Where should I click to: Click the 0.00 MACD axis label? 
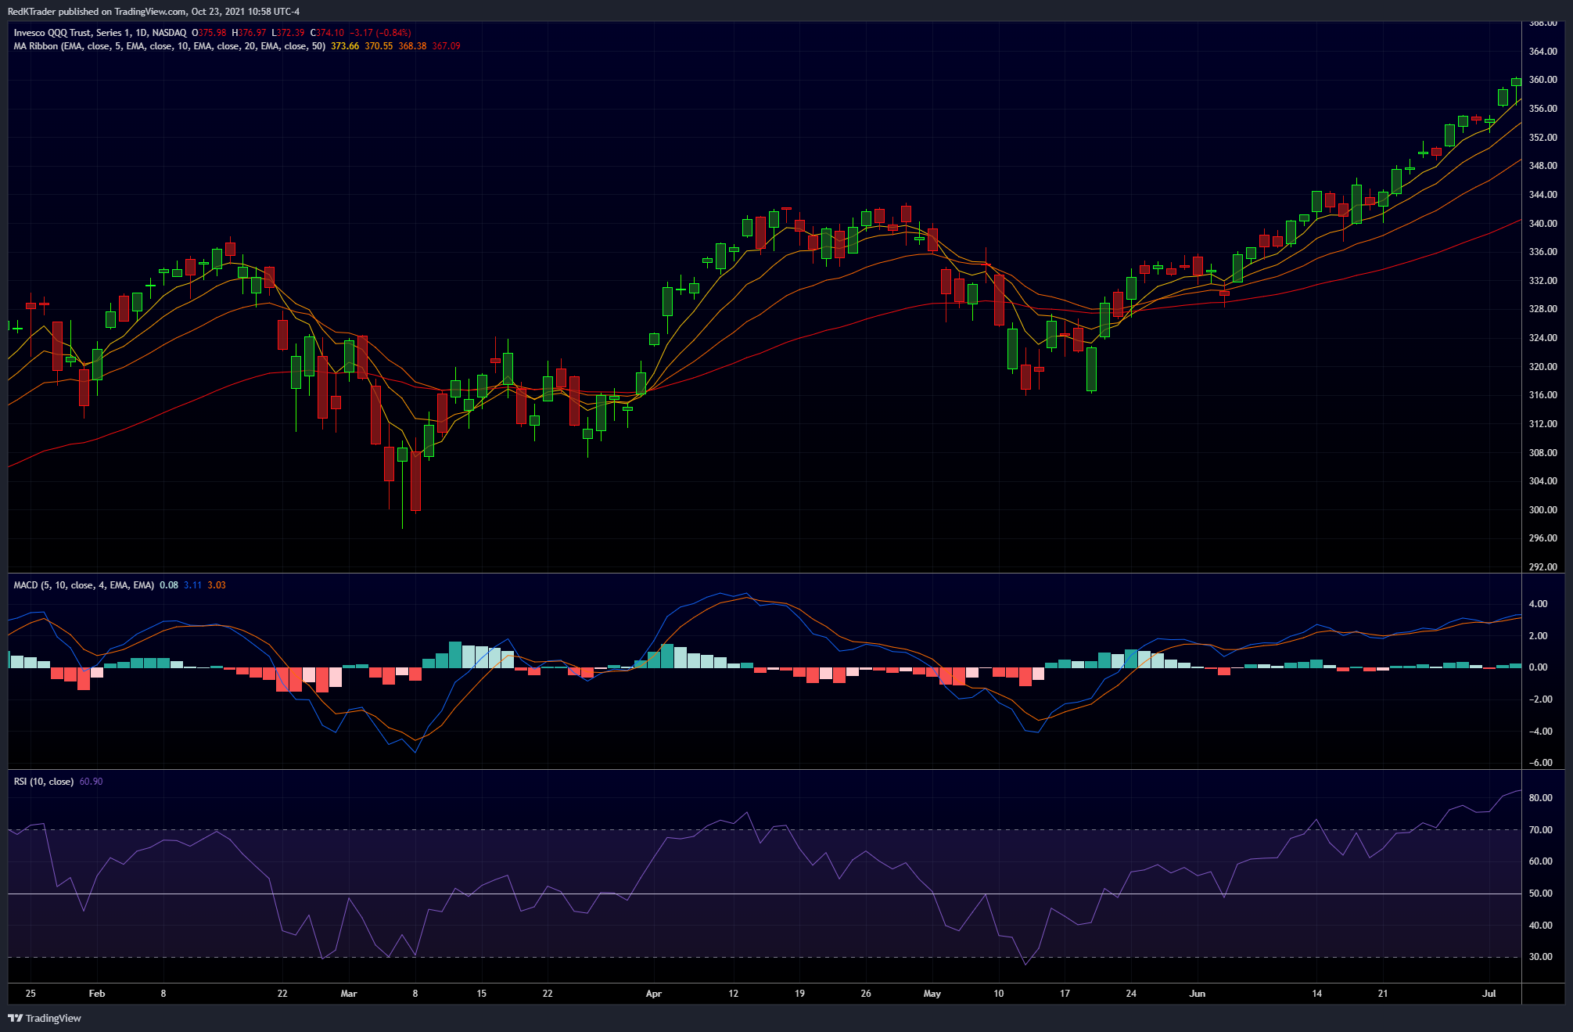pyautogui.click(x=1537, y=667)
